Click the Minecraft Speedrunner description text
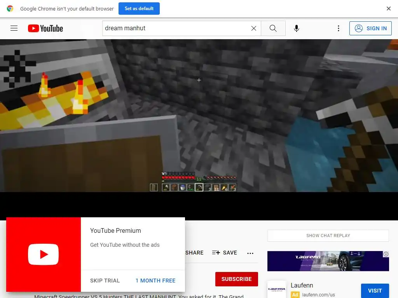The height and width of the screenshot is (298, 398). [139, 296]
